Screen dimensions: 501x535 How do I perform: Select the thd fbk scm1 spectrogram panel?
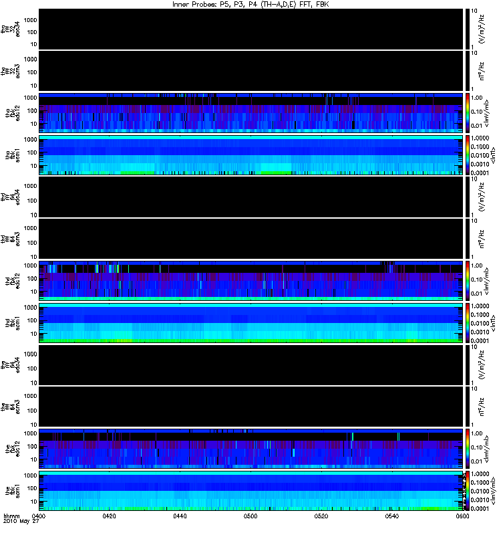tap(251, 323)
